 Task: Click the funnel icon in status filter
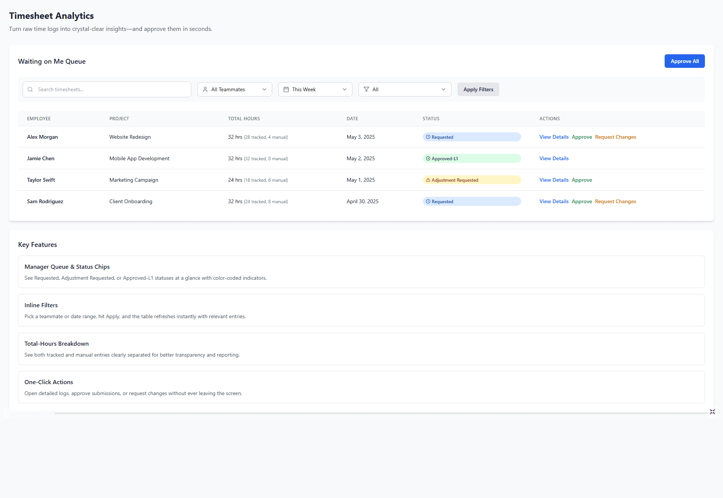(x=366, y=89)
